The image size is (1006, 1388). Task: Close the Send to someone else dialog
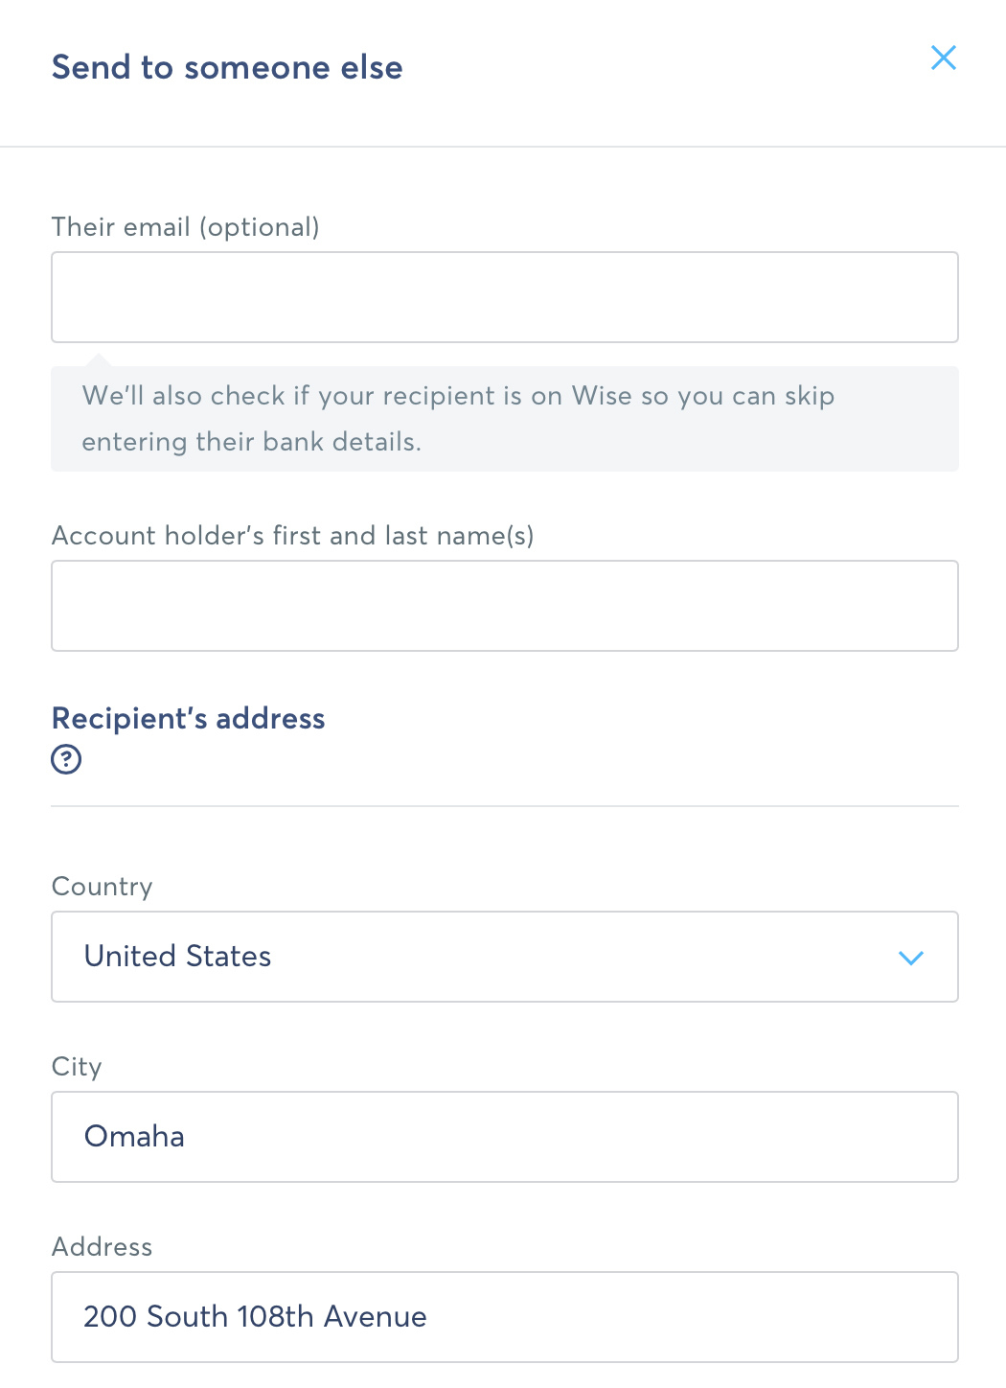944,58
